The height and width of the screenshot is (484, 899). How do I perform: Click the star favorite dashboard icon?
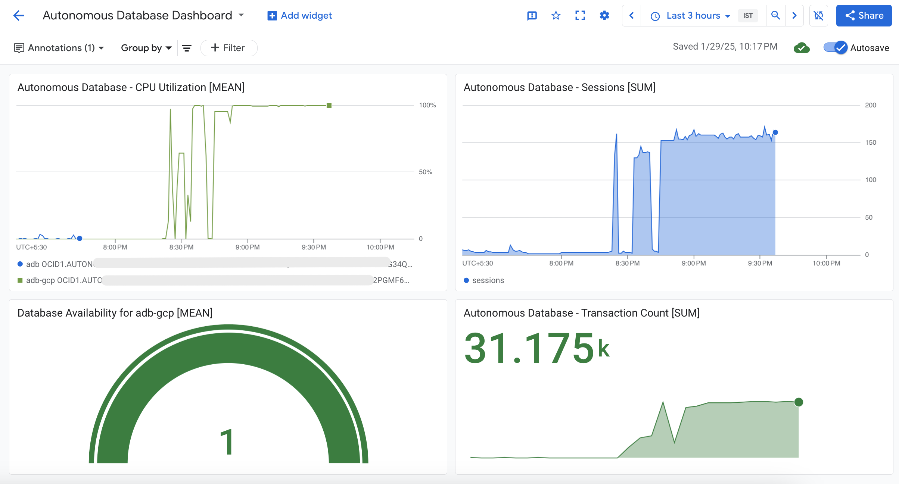[556, 16]
